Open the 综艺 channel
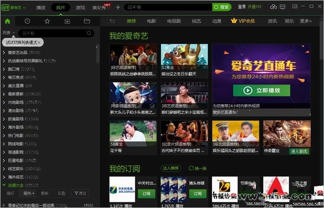The height and width of the screenshot is (208, 324). [x=196, y=21]
